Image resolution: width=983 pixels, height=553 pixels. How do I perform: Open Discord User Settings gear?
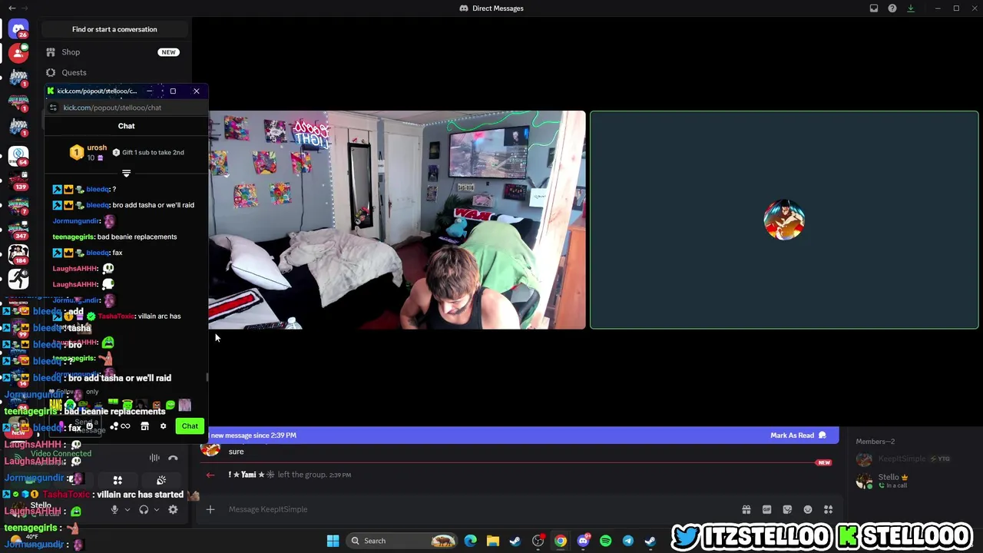(173, 509)
